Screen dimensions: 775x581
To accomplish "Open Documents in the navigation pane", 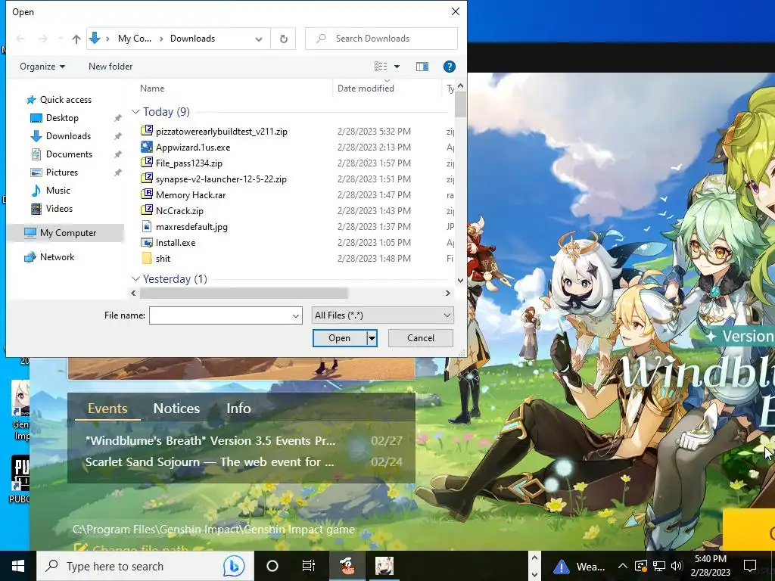I will [69, 154].
